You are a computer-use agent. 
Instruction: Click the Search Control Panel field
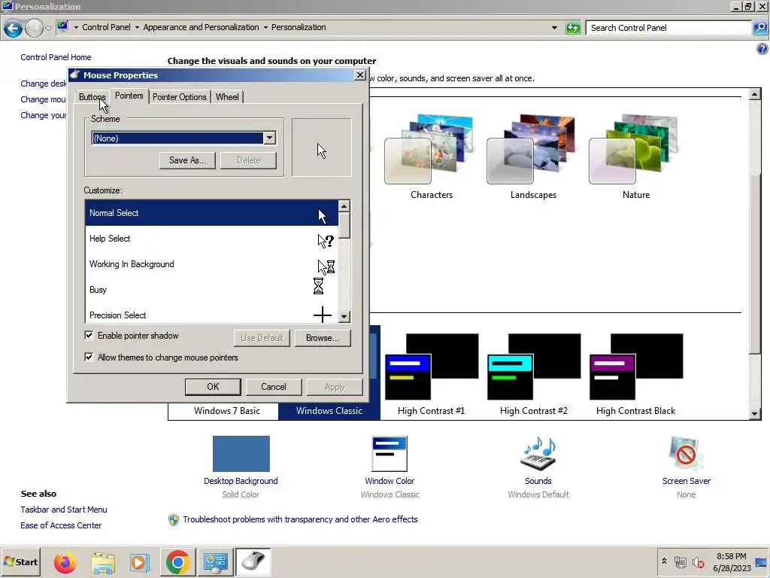[668, 28]
